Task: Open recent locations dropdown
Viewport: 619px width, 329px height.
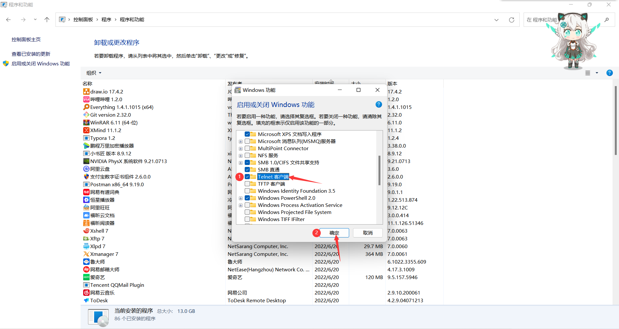Action: pyautogui.click(x=35, y=20)
